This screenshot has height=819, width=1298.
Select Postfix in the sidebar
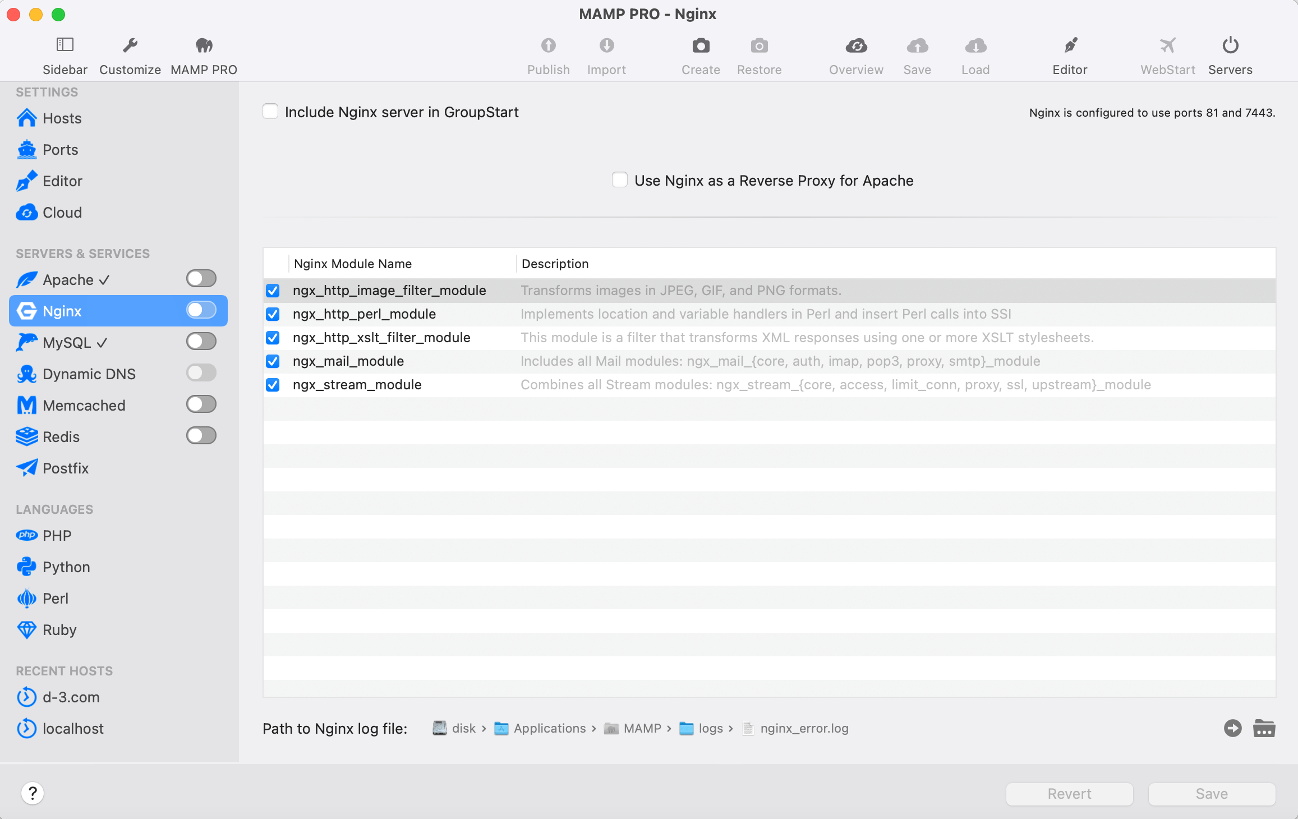(x=118, y=468)
